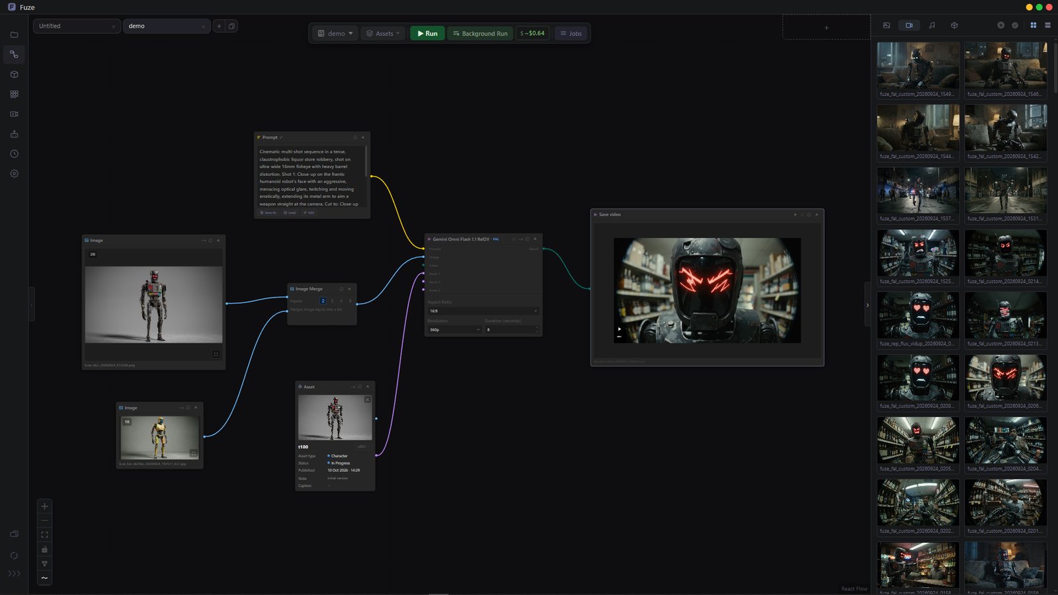This screenshot has height=595, width=1058.
Task: Select the node workflow icon in sidebar
Action: (x=14, y=54)
